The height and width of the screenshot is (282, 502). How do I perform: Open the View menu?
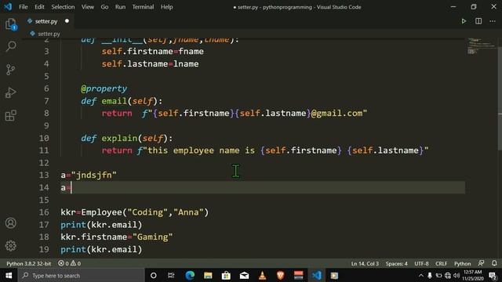click(87, 7)
